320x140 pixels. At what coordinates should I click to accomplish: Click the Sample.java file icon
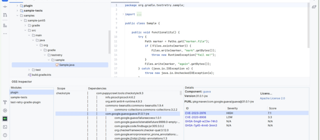57,65
